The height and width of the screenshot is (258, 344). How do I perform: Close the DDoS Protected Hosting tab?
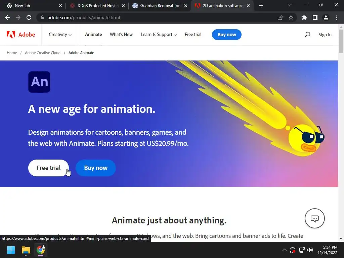[123, 6]
